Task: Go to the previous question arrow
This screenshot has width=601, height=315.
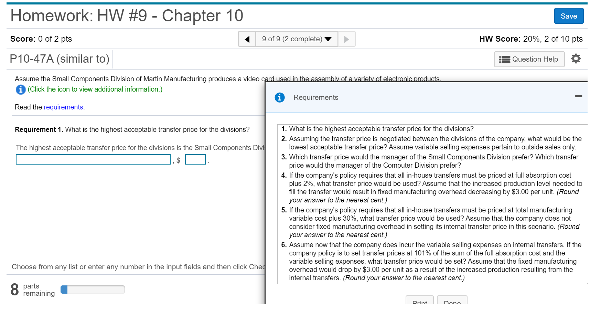Action: (x=247, y=39)
